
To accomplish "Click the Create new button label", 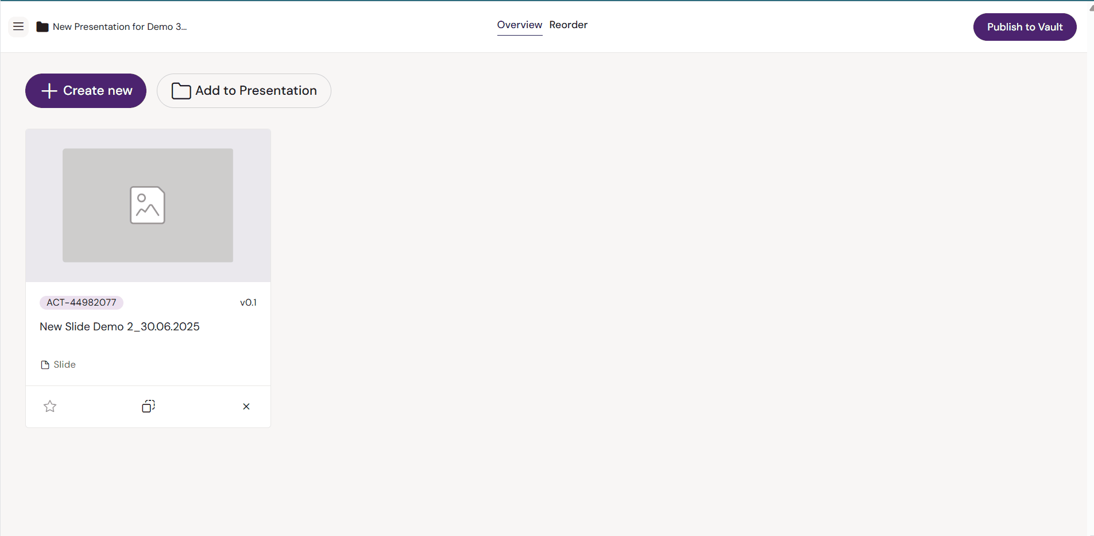I will coord(98,91).
